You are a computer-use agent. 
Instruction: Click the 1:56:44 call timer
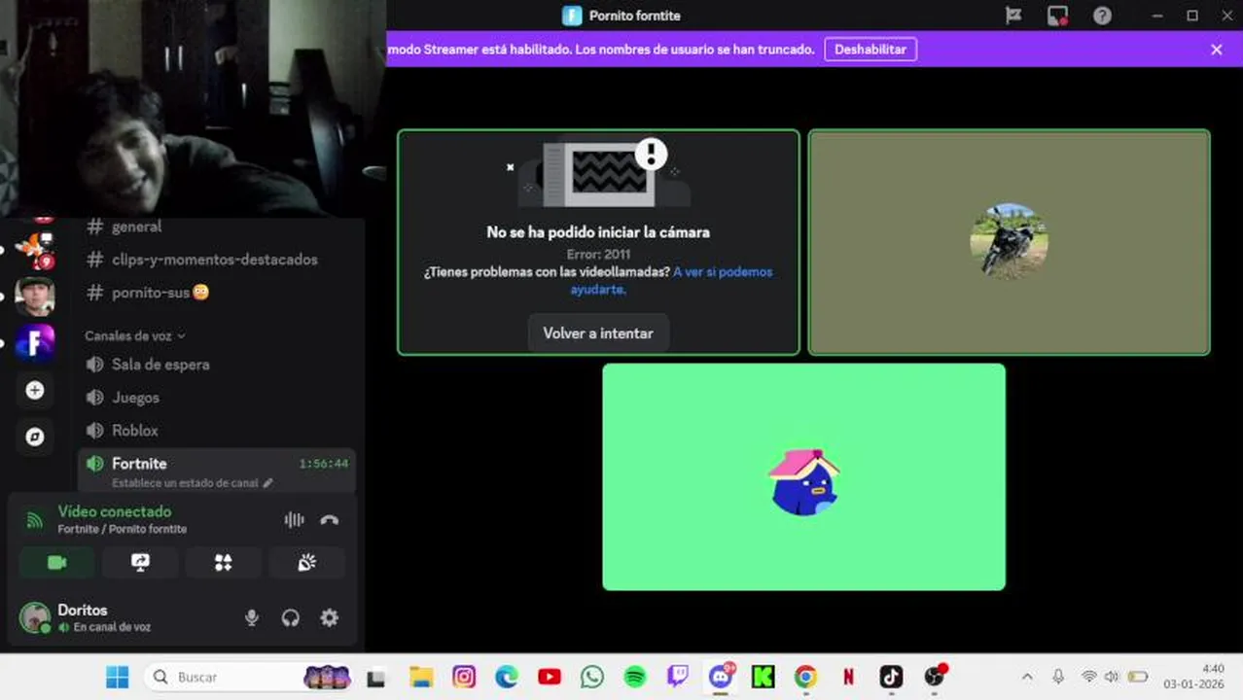click(x=324, y=464)
